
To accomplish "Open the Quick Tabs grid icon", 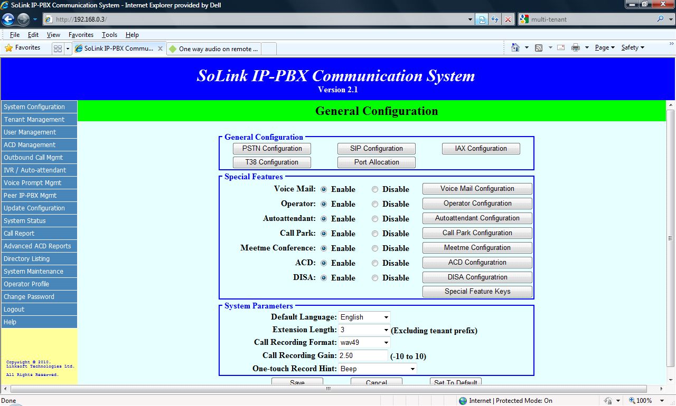I will [x=58, y=49].
